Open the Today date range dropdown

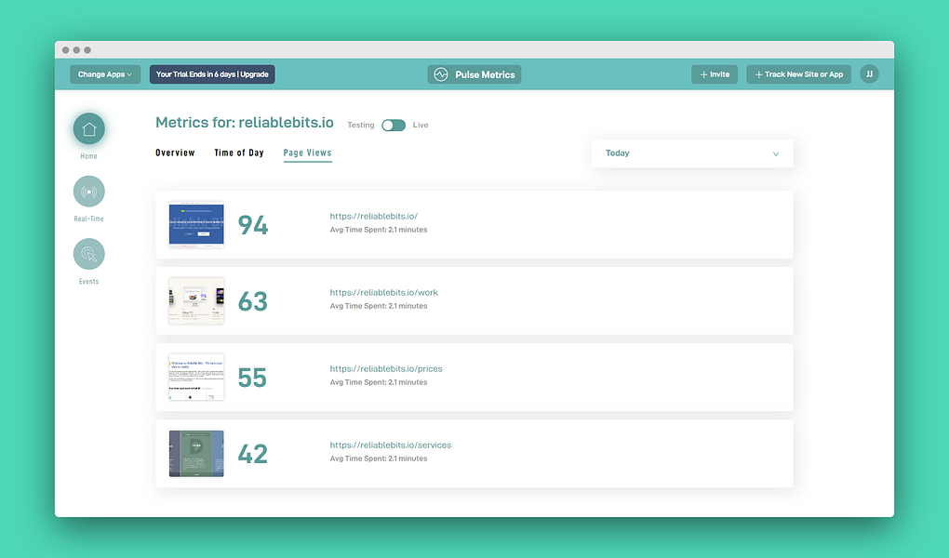click(691, 153)
